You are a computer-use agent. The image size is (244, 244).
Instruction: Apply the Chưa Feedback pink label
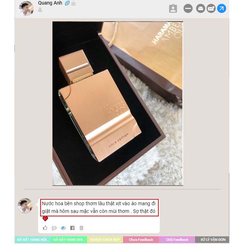pyautogui.click(x=141, y=239)
